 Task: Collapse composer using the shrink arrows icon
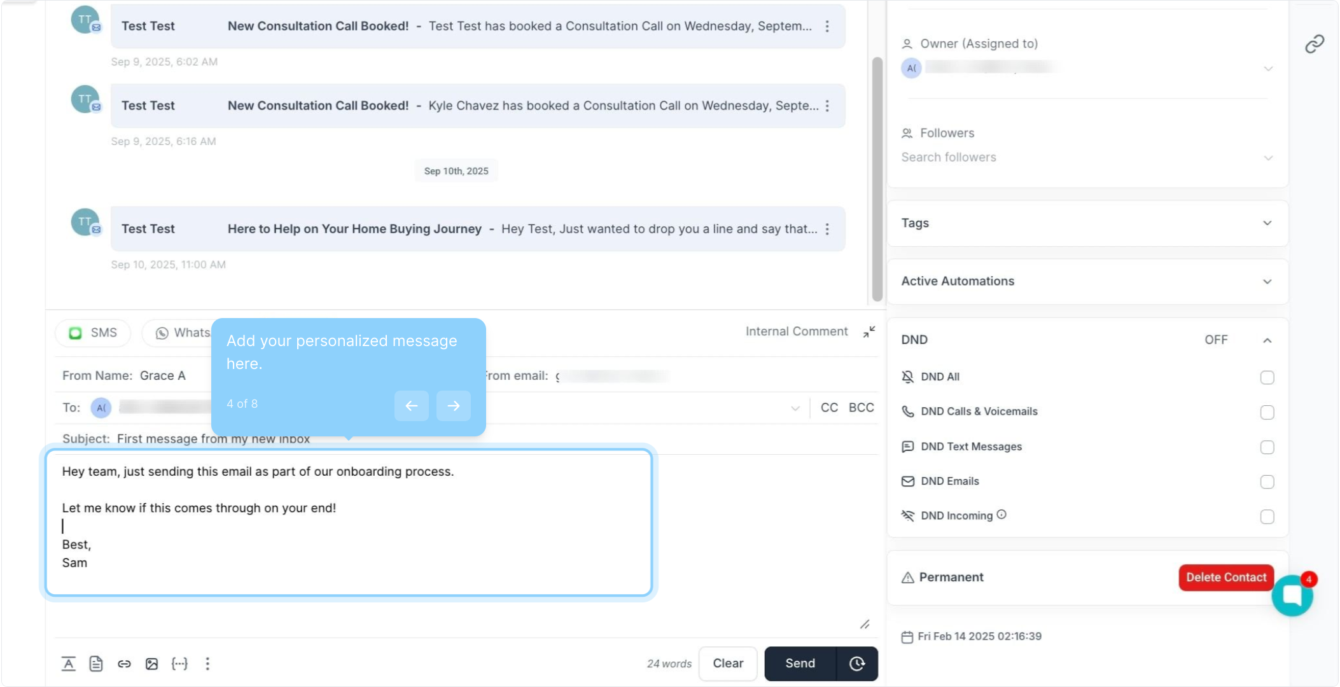click(x=869, y=332)
